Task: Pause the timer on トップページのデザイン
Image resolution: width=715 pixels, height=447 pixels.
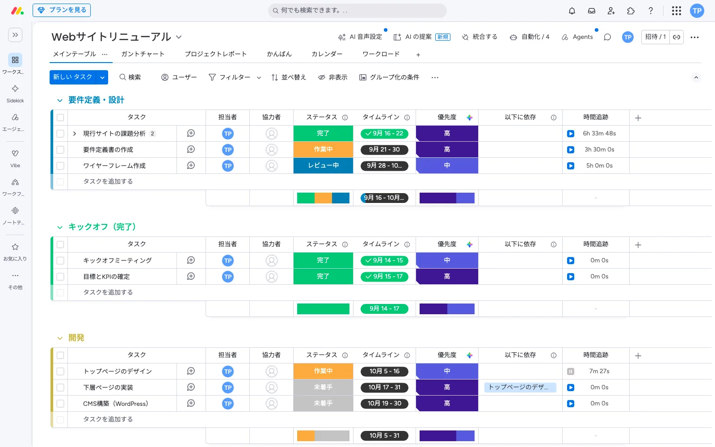Action: coord(571,371)
